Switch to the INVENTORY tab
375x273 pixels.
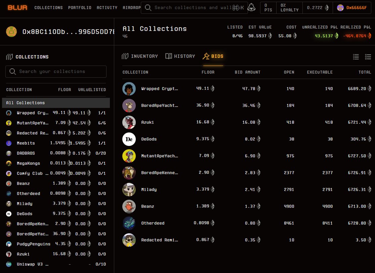pyautogui.click(x=140, y=56)
